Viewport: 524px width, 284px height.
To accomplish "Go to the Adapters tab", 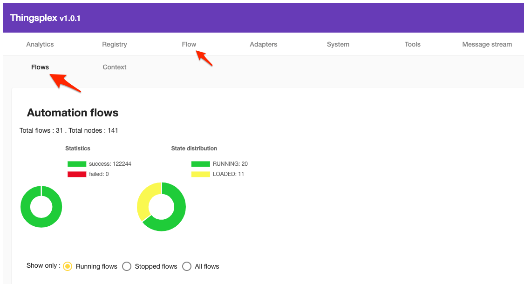I will (263, 44).
